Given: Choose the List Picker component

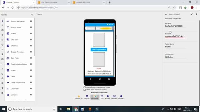Looking at the screenshot, I should (15, 89).
